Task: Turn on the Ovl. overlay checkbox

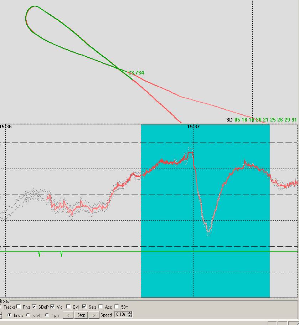Action: pos(68,307)
